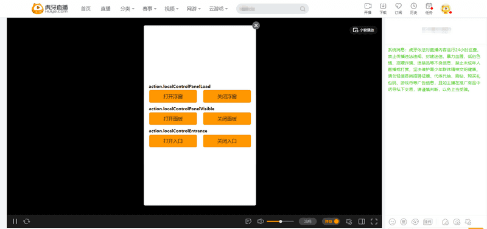487x229 pixels.
Task: Open danmaku settings gear icon in player
Action: coord(349,222)
